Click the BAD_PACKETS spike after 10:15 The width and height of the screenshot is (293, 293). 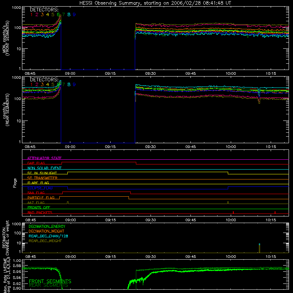tap(275, 212)
